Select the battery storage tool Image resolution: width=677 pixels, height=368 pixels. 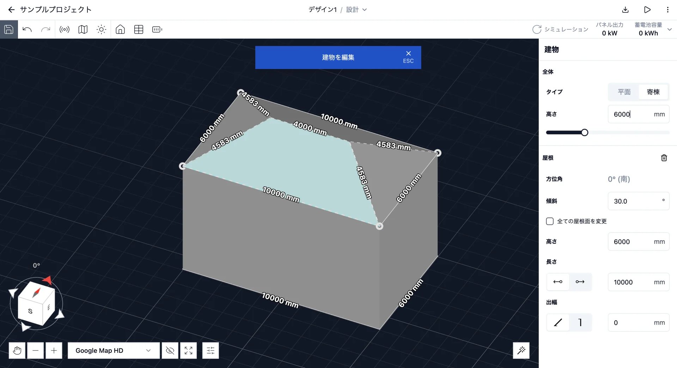[x=157, y=30]
